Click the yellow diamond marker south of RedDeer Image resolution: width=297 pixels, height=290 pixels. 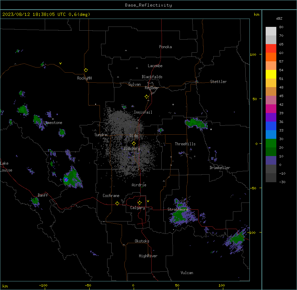(x=147, y=97)
